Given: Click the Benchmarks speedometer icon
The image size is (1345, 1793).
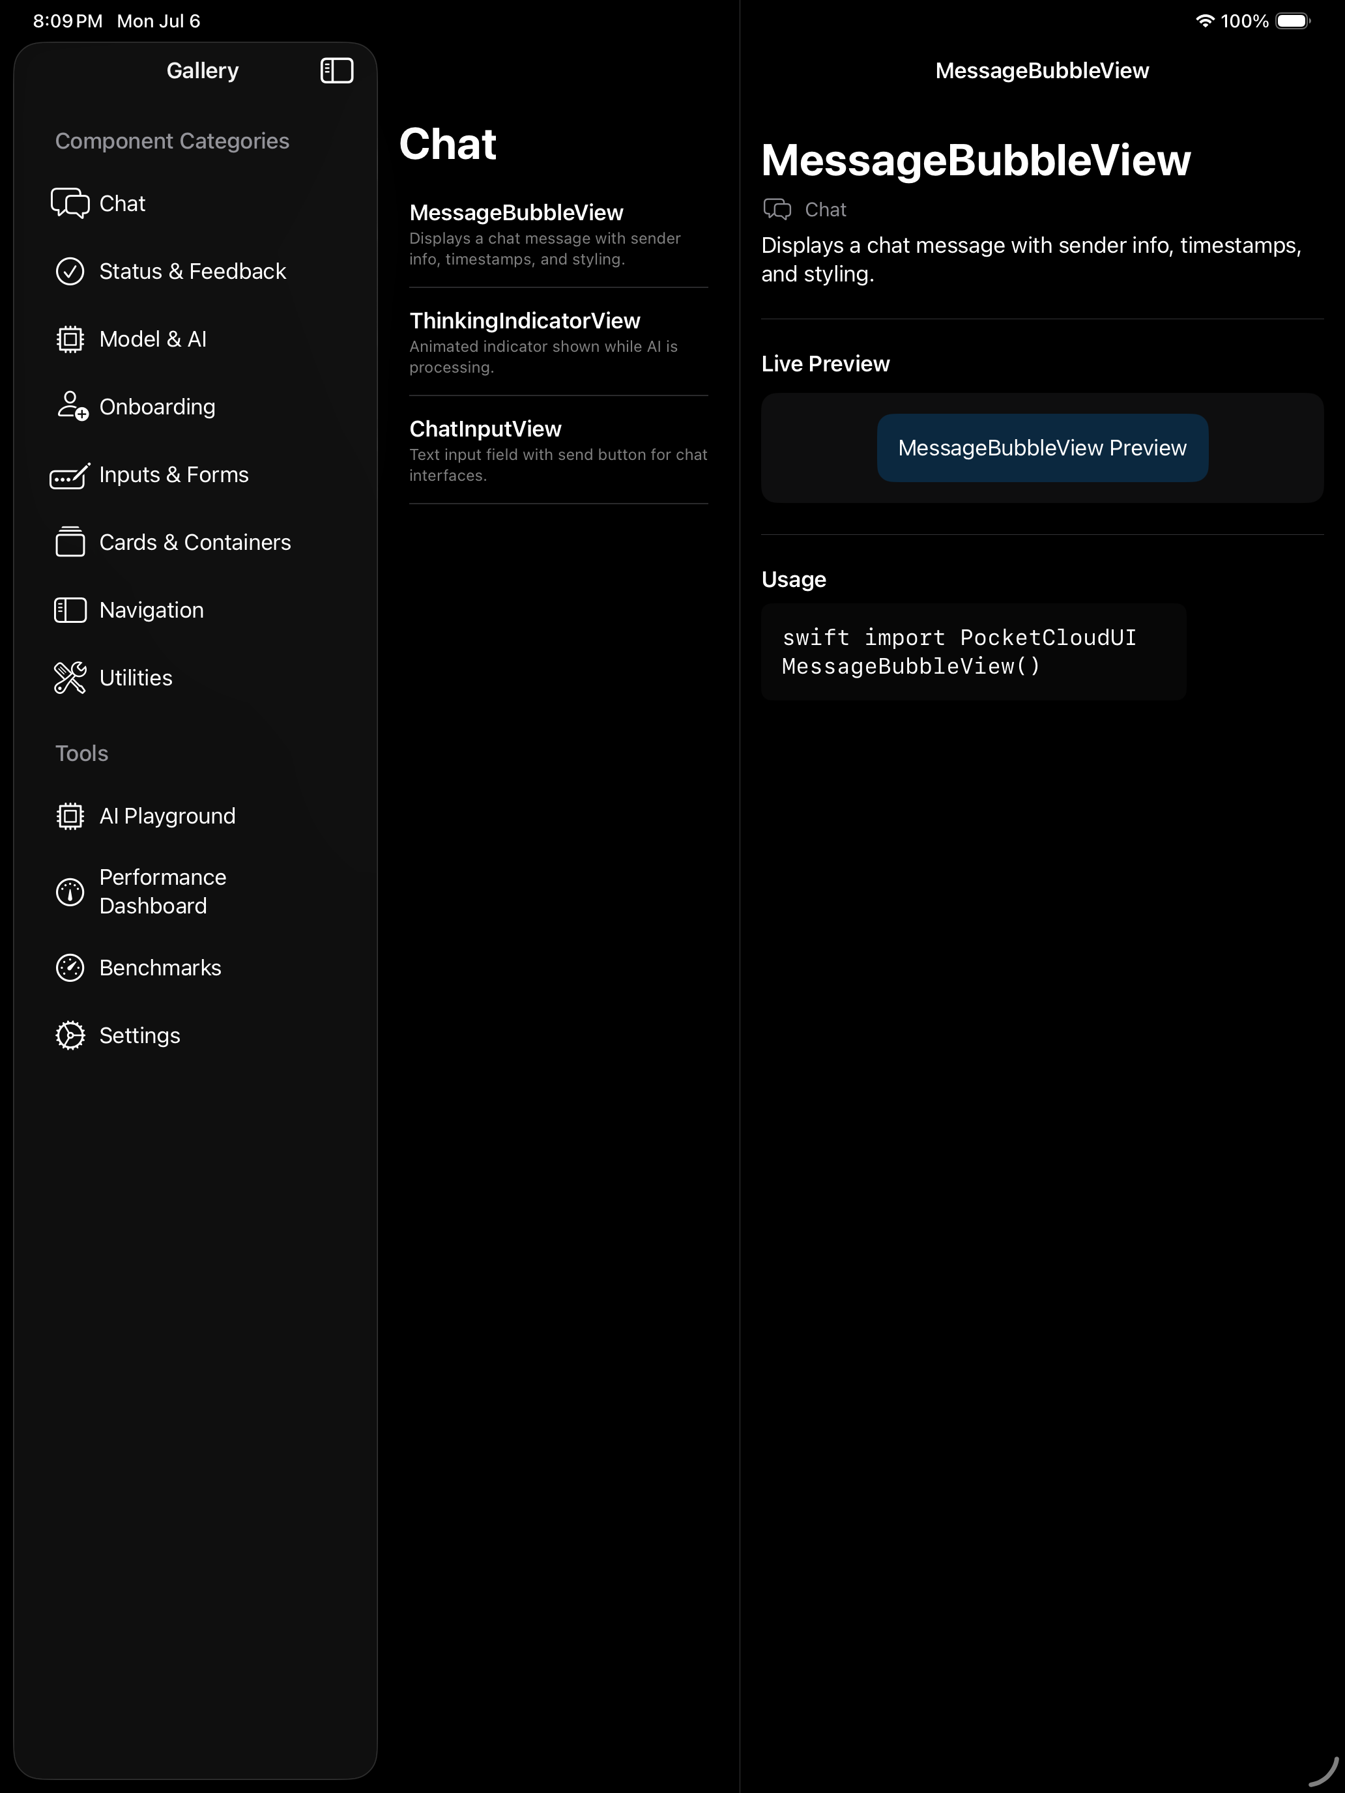Looking at the screenshot, I should tap(70, 967).
